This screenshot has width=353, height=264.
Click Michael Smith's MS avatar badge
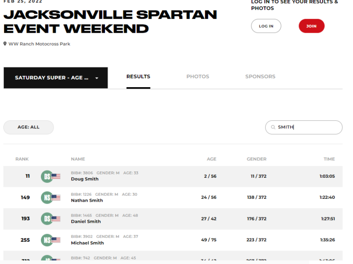point(47,240)
